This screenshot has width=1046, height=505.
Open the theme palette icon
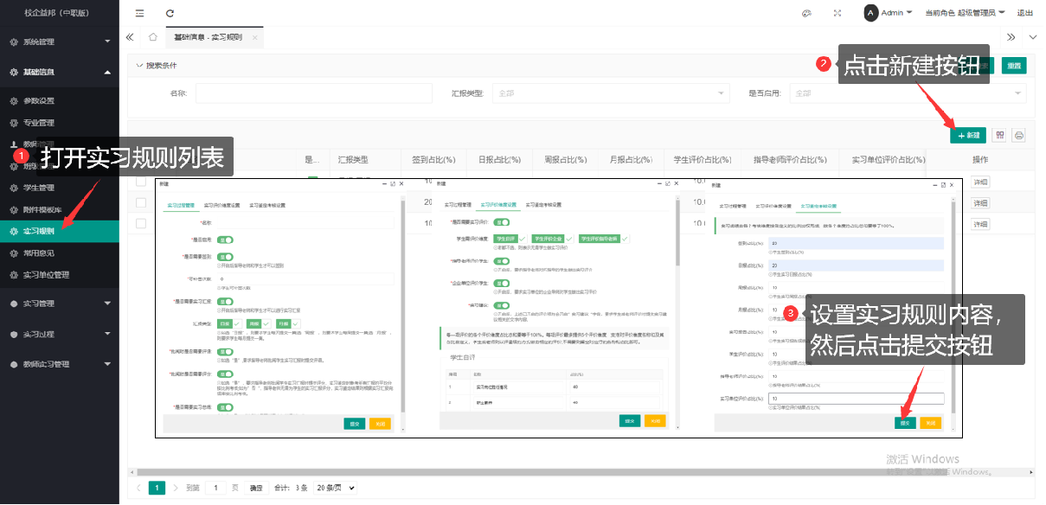[806, 13]
